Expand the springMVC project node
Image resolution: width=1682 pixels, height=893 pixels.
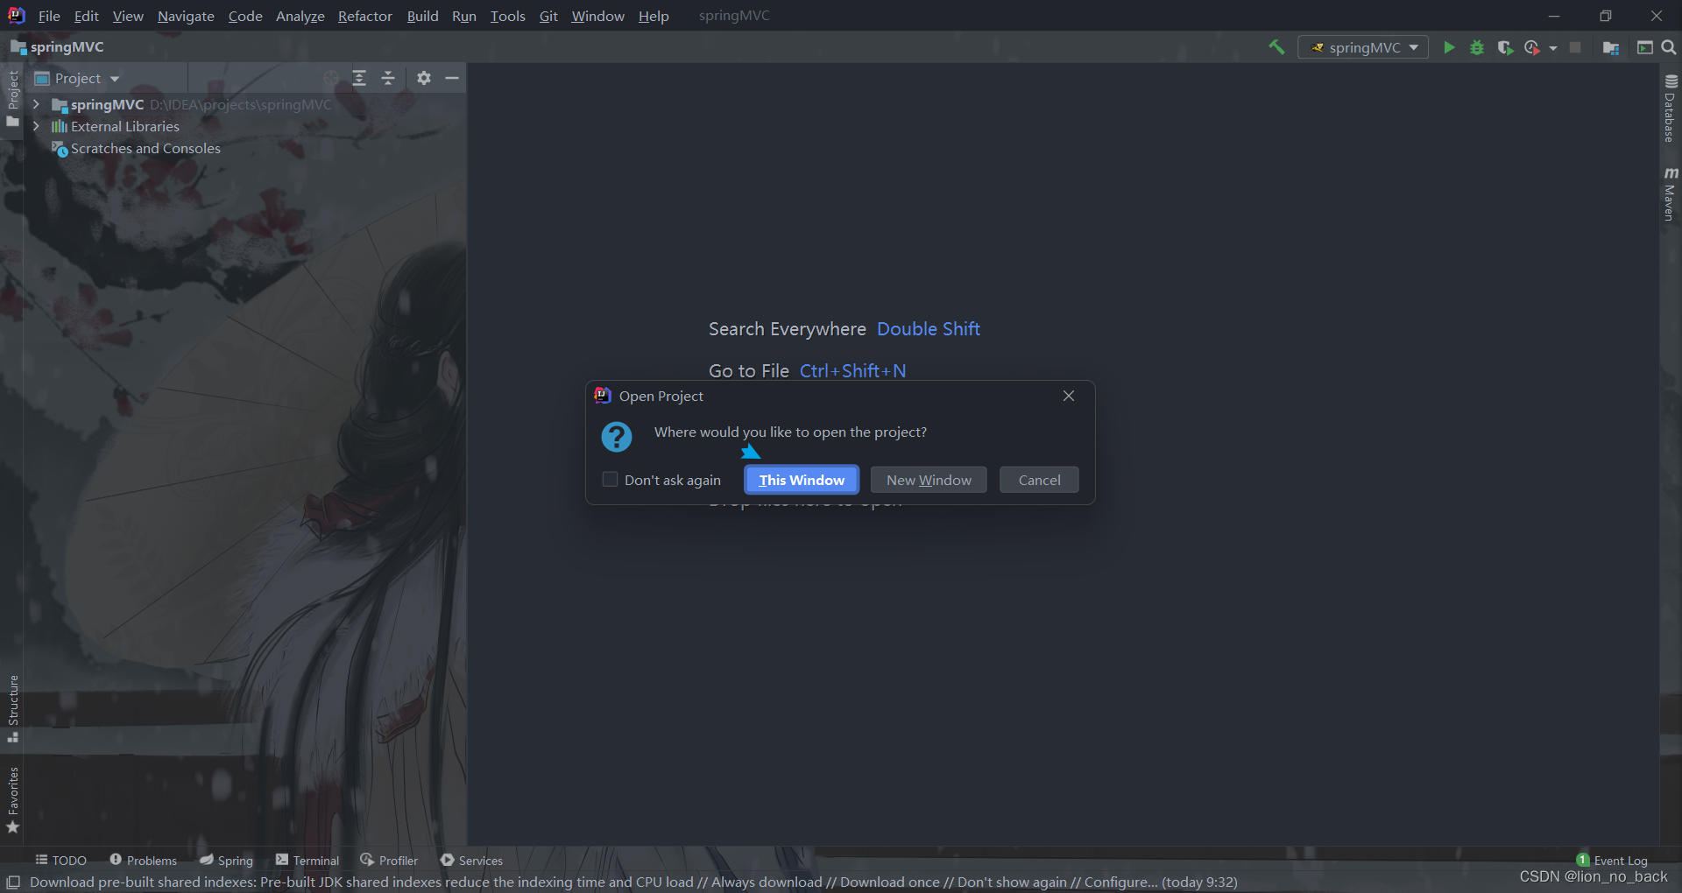[36, 104]
